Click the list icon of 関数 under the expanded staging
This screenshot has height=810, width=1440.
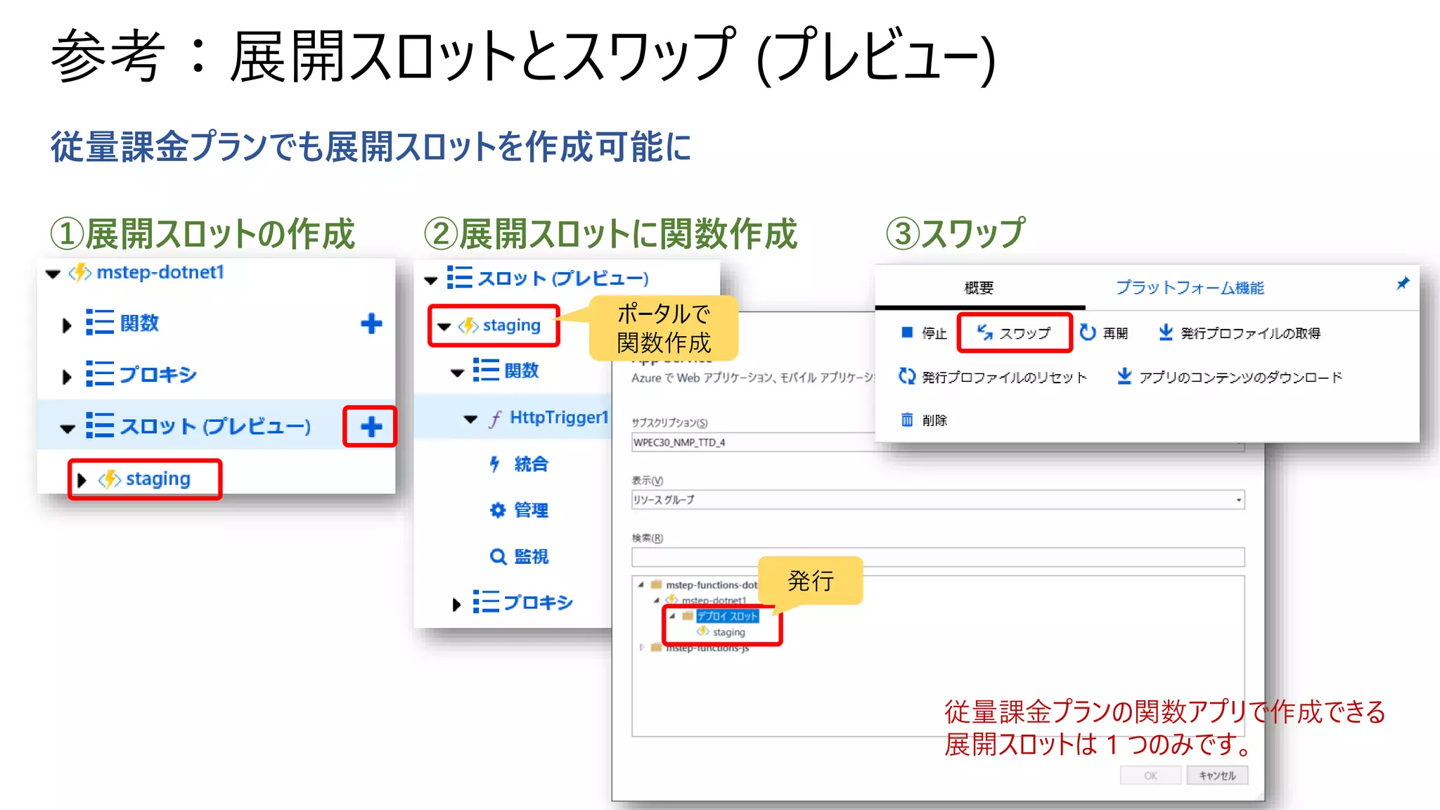click(486, 370)
